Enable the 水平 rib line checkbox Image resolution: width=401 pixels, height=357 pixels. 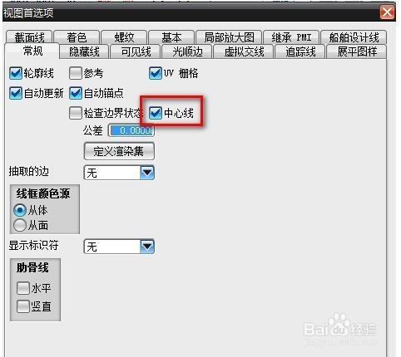[23, 288]
